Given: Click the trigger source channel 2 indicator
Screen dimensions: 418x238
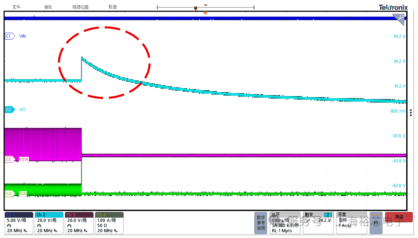Looking at the screenshot, I should [328, 215].
